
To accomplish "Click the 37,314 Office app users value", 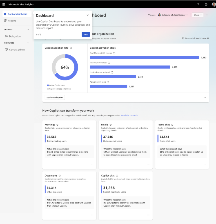I will pos(52,188).
